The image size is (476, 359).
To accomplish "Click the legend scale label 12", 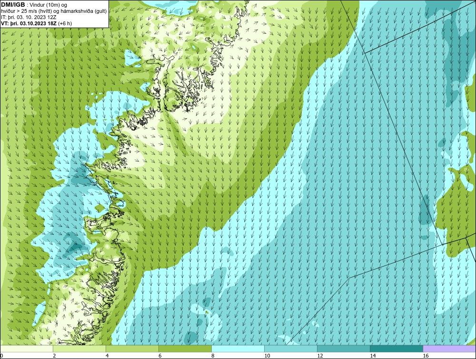I will pyautogui.click(x=320, y=356).
